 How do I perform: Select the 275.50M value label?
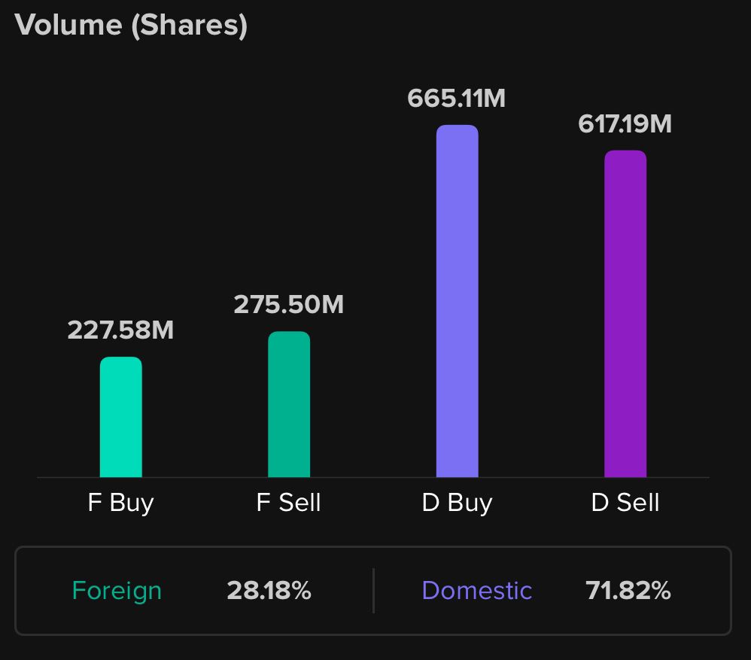point(288,304)
